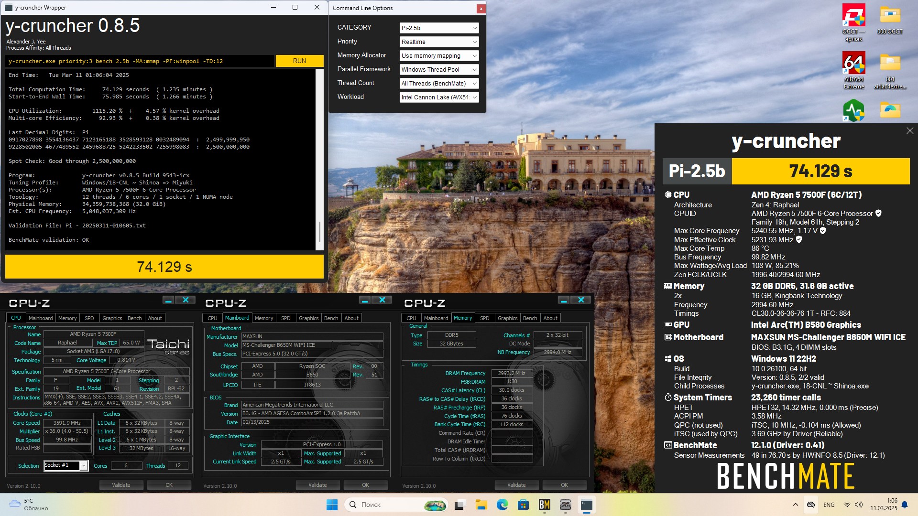This screenshot has height=516, width=918.
Task: Open the Workload dropdown showing Intel Cannon Lake
Action: tap(439, 97)
